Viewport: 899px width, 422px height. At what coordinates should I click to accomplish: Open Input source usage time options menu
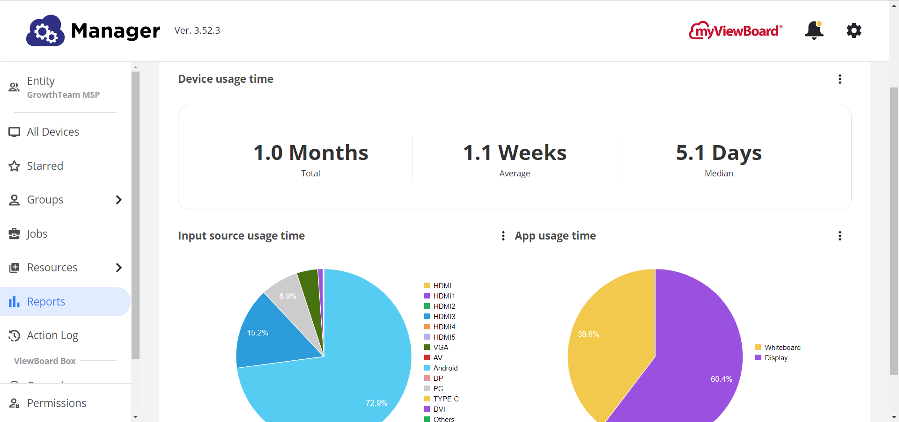[x=503, y=236]
